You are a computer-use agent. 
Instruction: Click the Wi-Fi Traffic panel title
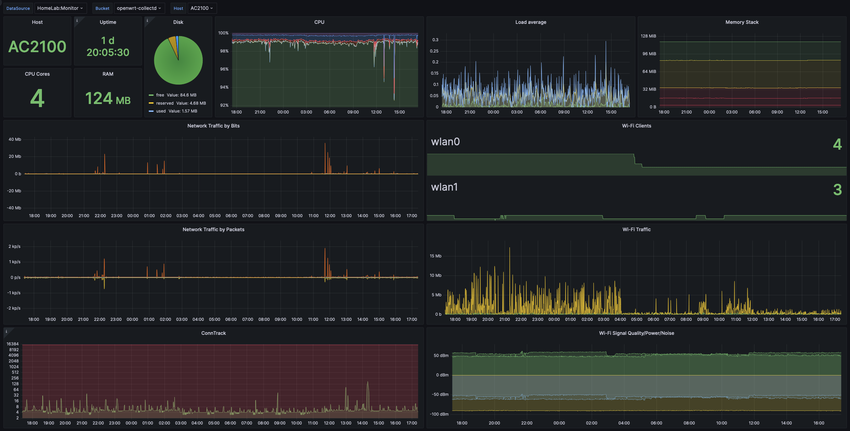(636, 229)
